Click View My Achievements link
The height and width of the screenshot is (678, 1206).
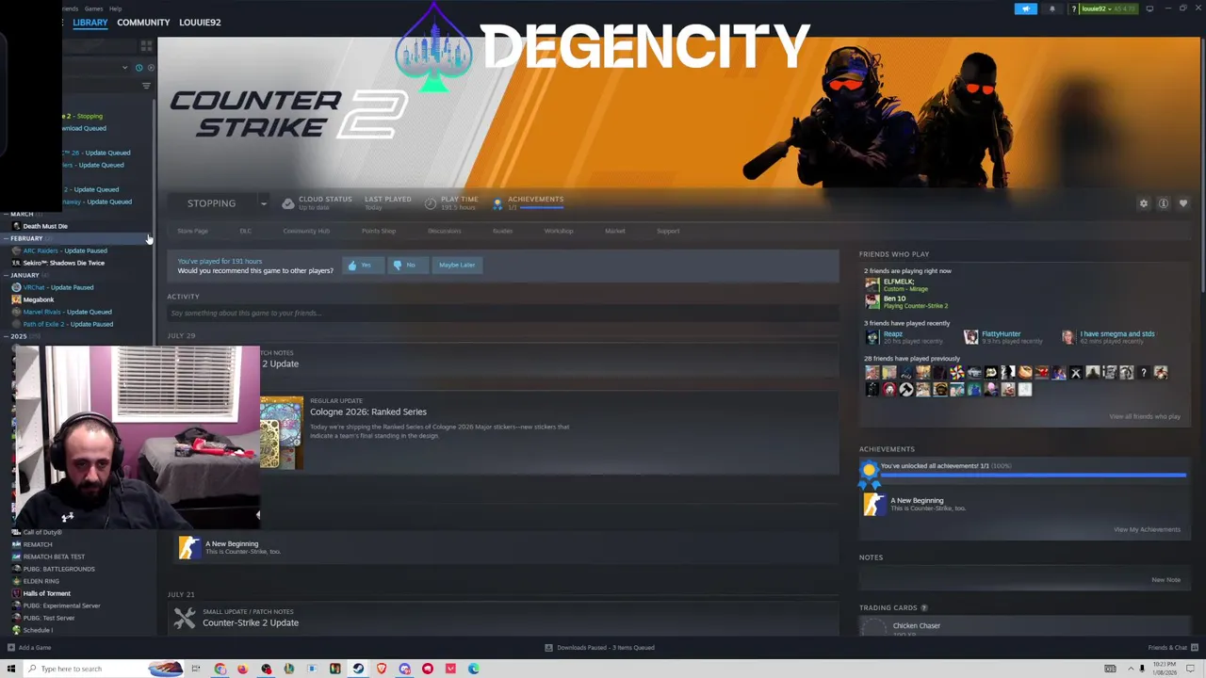click(1147, 529)
